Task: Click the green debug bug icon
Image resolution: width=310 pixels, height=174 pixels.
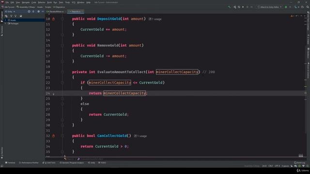Action: click(286, 7)
